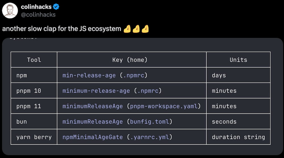Image resolution: width=284 pixels, height=158 pixels.
Task: Click the second clap emoji
Action: click(x=136, y=29)
